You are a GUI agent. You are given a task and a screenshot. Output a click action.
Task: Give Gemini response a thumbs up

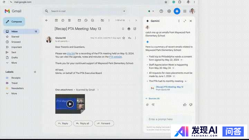pyautogui.click(x=185, y=105)
